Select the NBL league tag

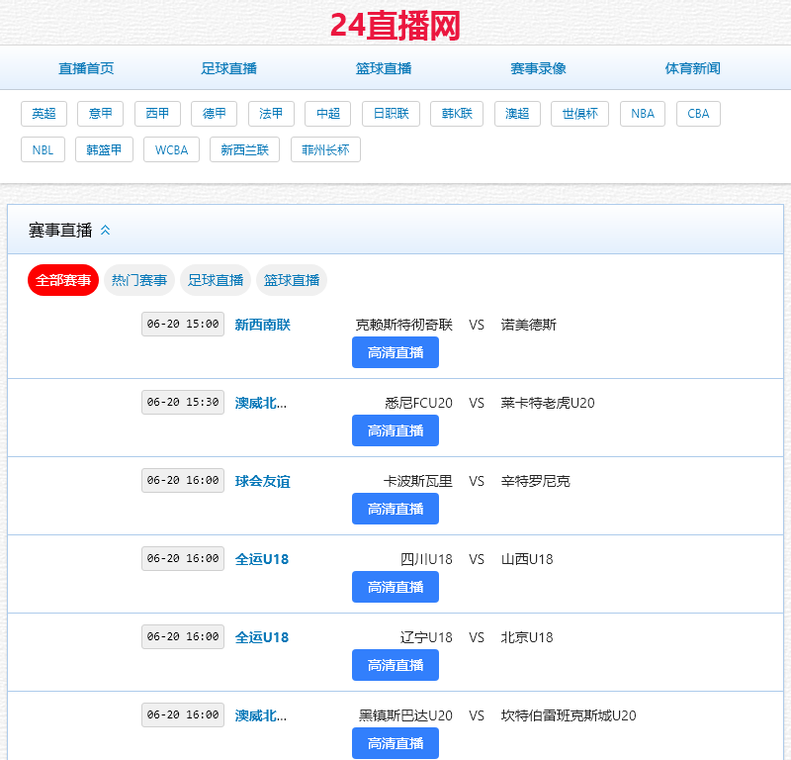pyautogui.click(x=43, y=149)
